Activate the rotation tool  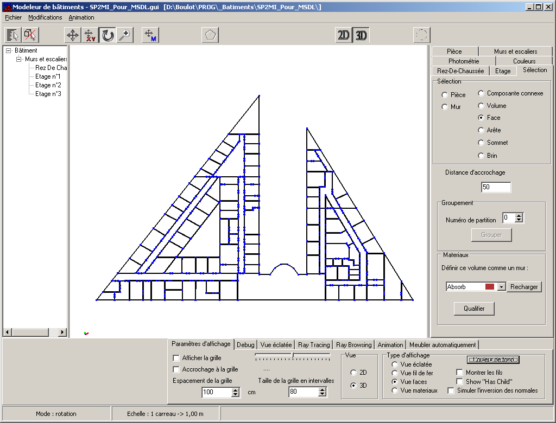click(x=108, y=35)
